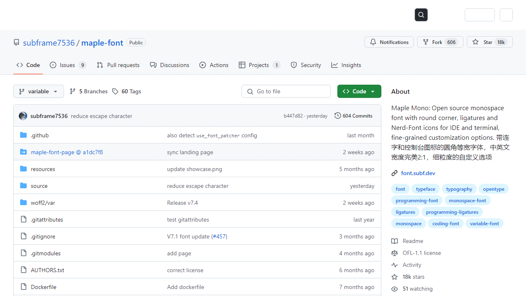
Task: Click the Dockerfile file icon
Action: (x=23, y=287)
